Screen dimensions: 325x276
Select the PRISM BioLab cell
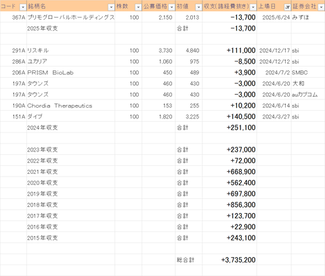(71, 72)
